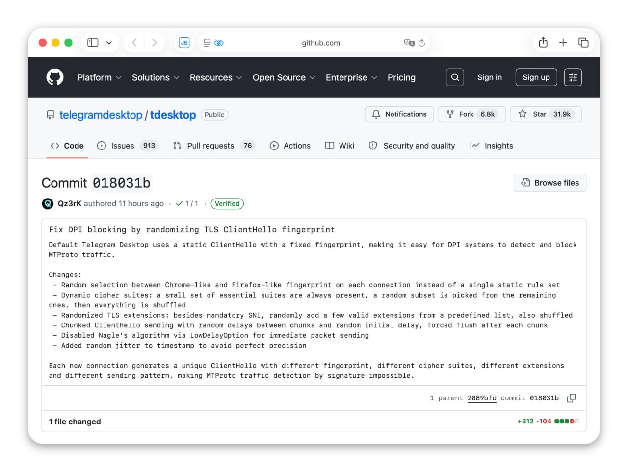Open the 1/1 checks status
Viewport: 628px width, 472px height.
(187, 204)
